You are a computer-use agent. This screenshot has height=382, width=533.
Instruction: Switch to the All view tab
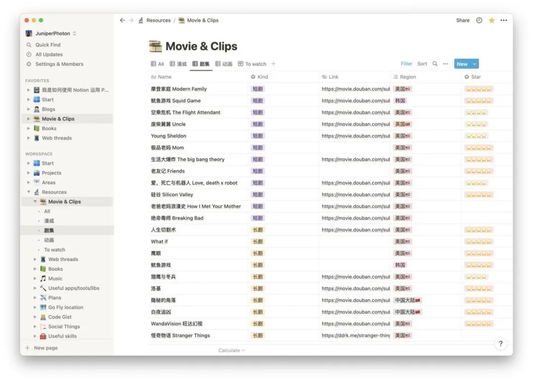(x=157, y=64)
